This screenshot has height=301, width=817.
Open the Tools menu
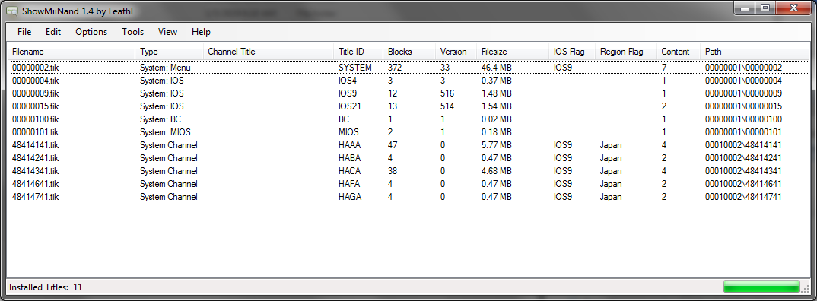click(x=133, y=32)
